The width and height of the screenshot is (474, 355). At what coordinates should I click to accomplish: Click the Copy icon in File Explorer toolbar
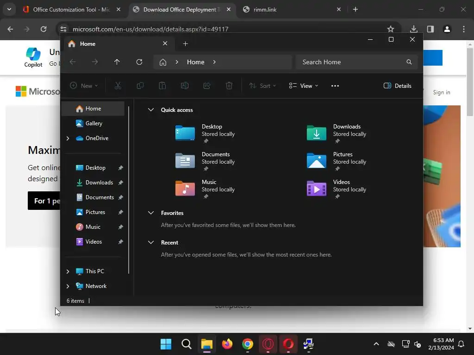point(140,86)
